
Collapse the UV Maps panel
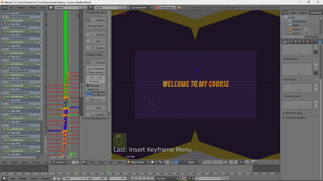pyautogui.click(x=284, y=80)
